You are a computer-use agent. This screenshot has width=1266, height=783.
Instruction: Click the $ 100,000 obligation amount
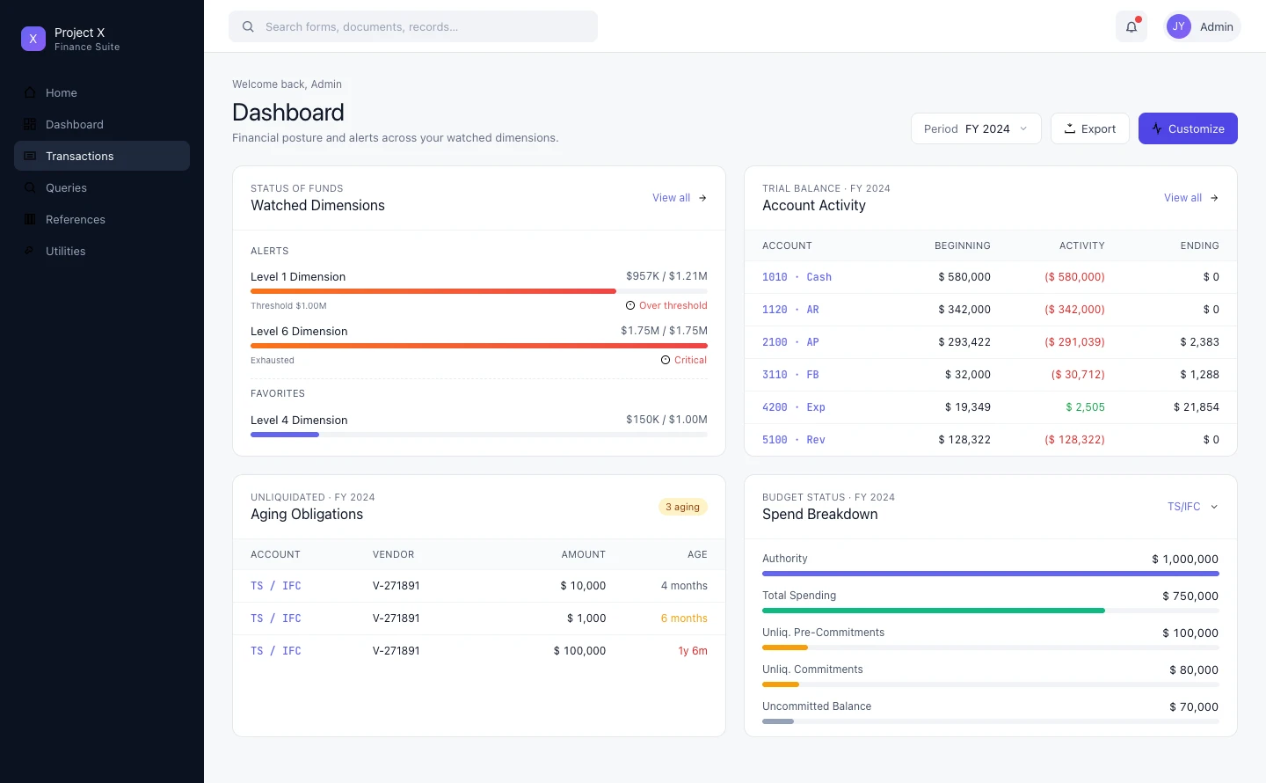click(579, 651)
